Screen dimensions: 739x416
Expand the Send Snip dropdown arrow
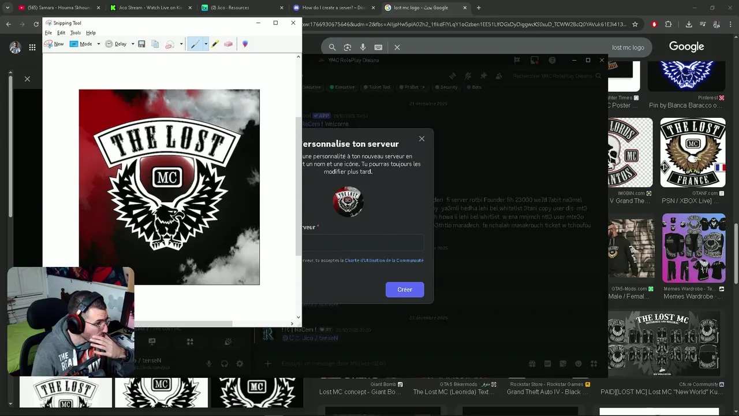tap(181, 44)
